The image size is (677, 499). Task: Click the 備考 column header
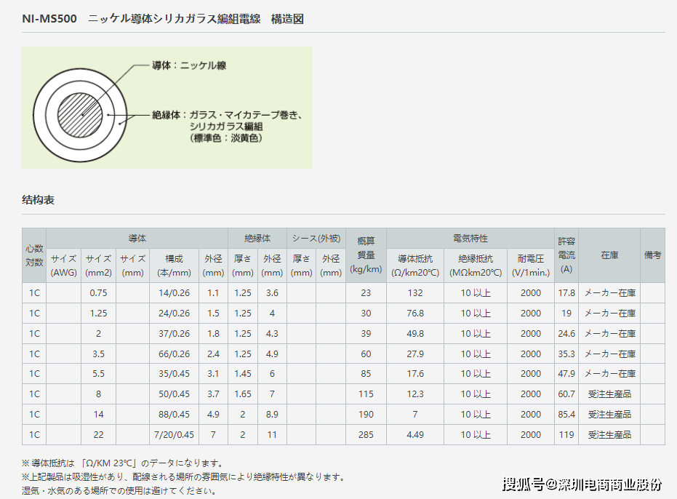pyautogui.click(x=652, y=255)
